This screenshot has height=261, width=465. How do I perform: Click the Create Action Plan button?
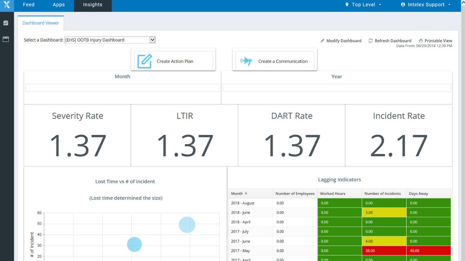click(173, 61)
